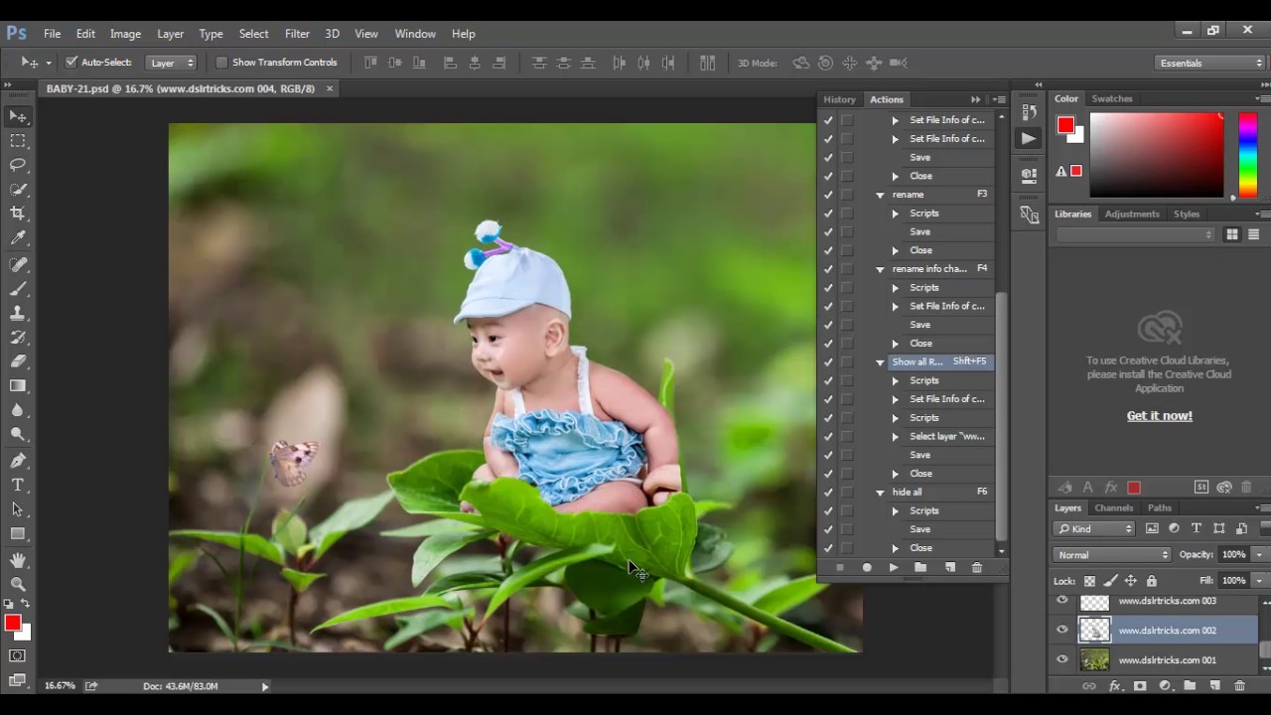Open the Filter menu
This screenshot has width=1271, height=715.
pos(297,33)
